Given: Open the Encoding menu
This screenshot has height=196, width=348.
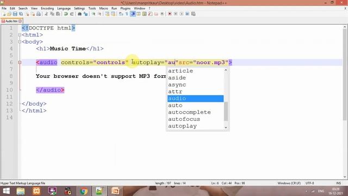Looking at the screenshot, I should pos(47,9).
